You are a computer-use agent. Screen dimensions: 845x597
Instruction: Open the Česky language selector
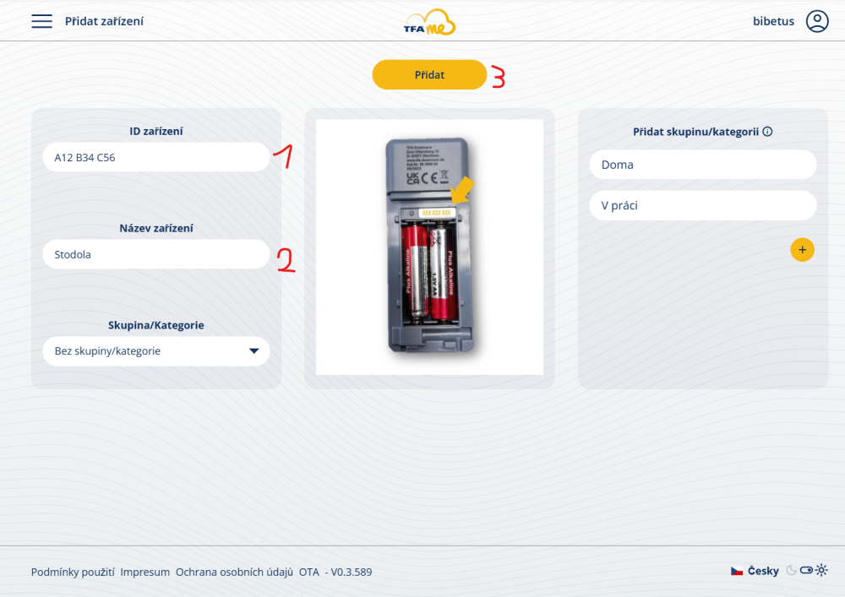coord(763,571)
